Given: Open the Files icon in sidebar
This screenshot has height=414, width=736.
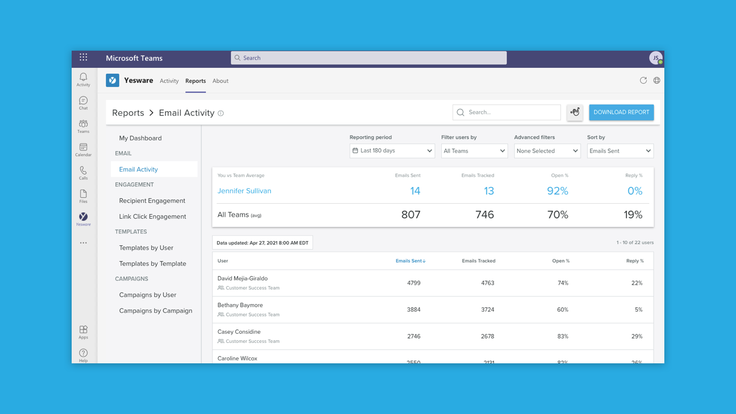Looking at the screenshot, I should click(83, 196).
